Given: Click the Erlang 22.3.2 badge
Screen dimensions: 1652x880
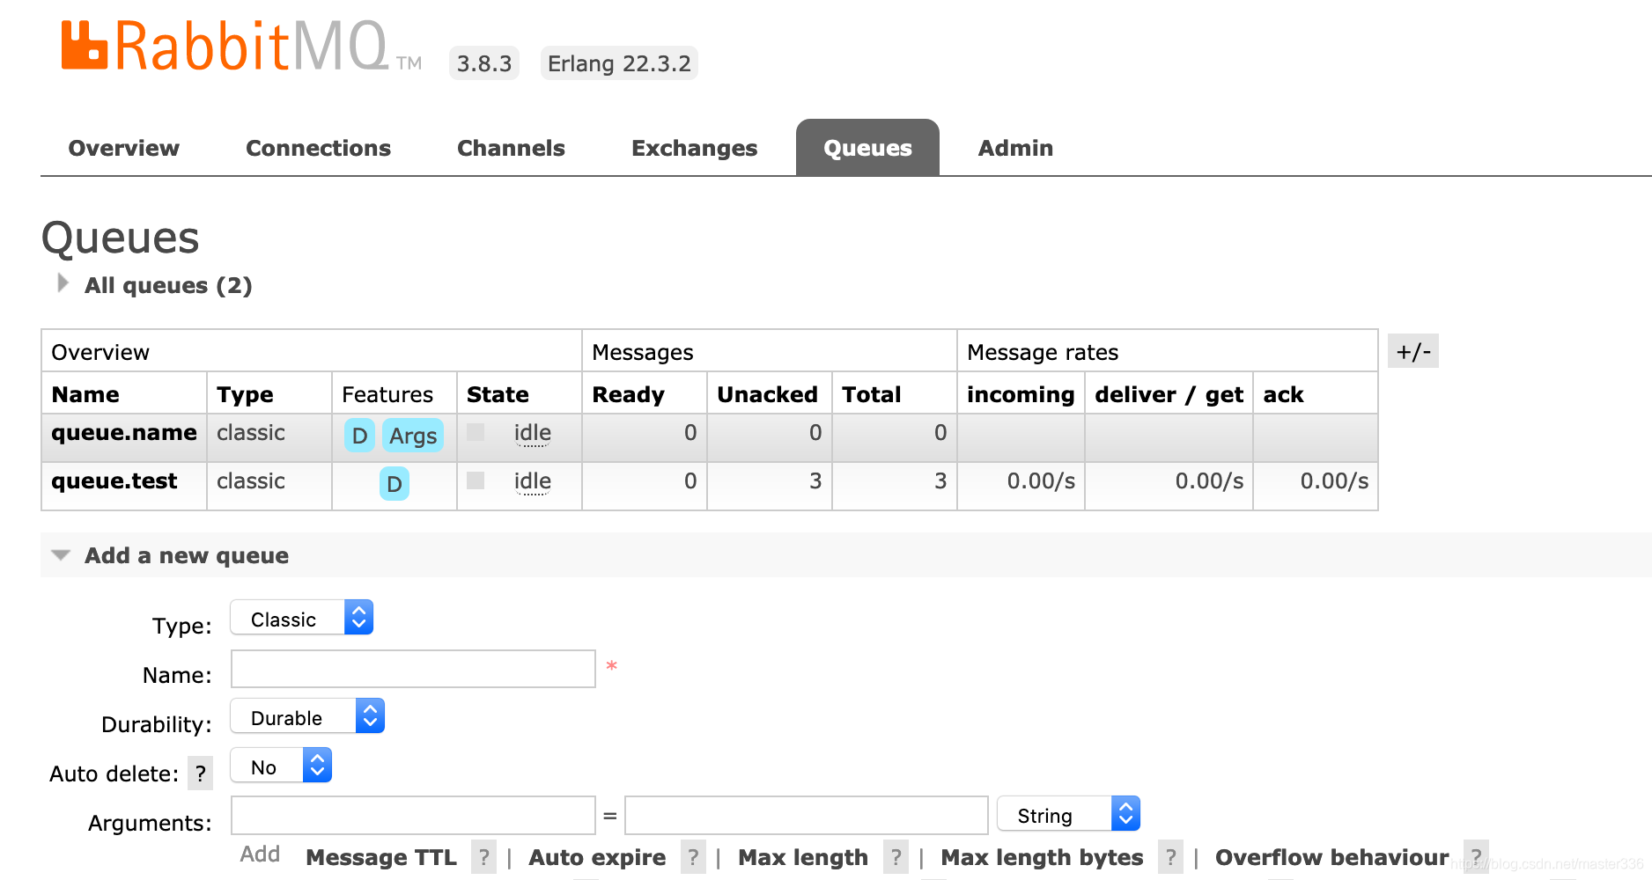Looking at the screenshot, I should 619,63.
